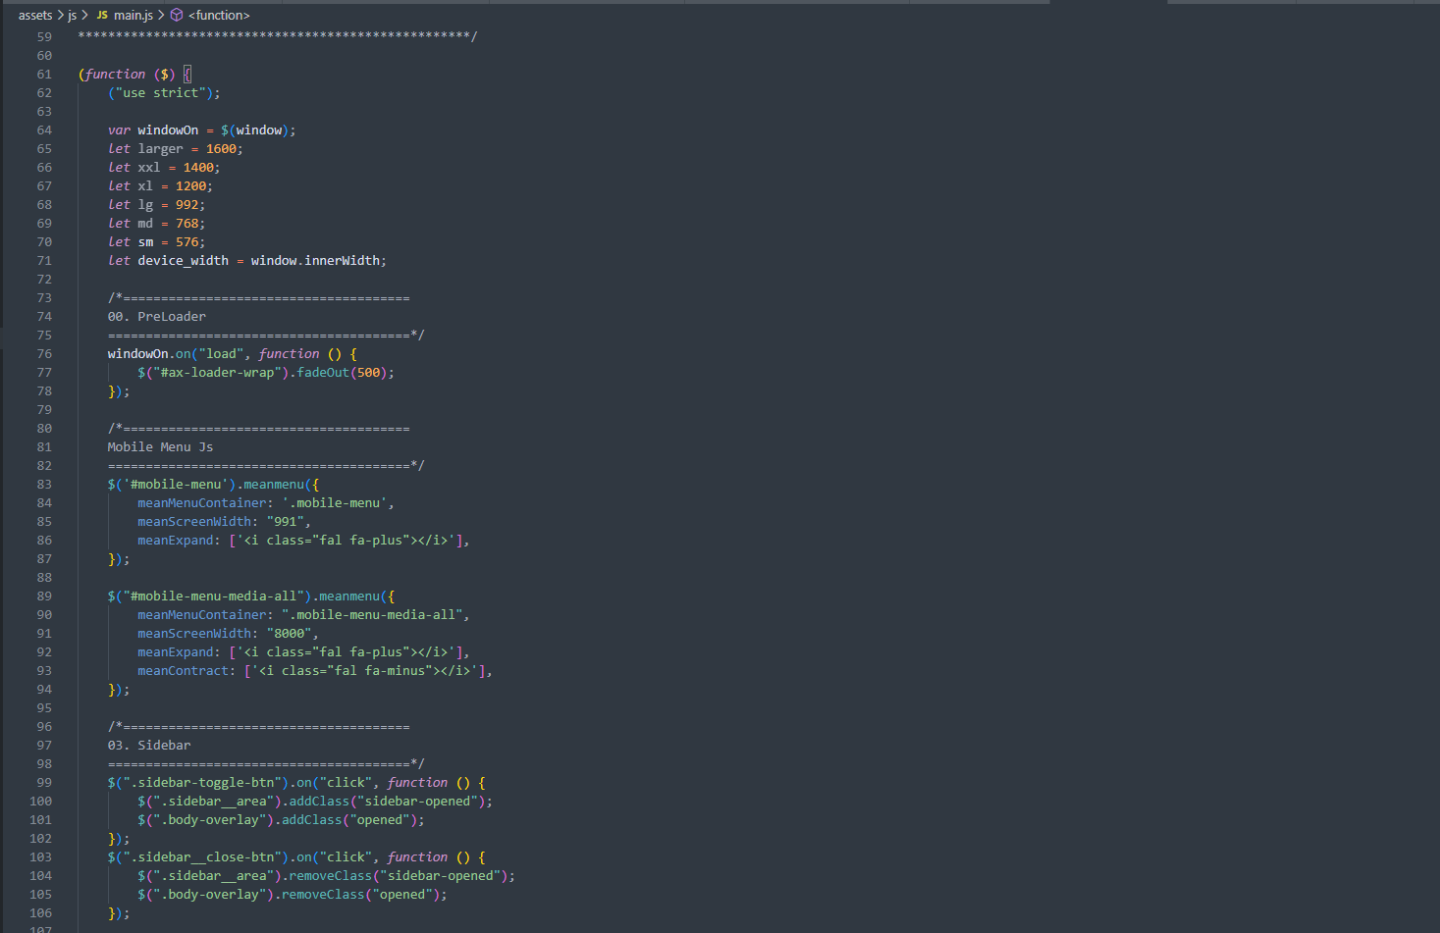Click meanExpand property on line 86
This screenshot has height=933, width=1440.
[x=176, y=541]
